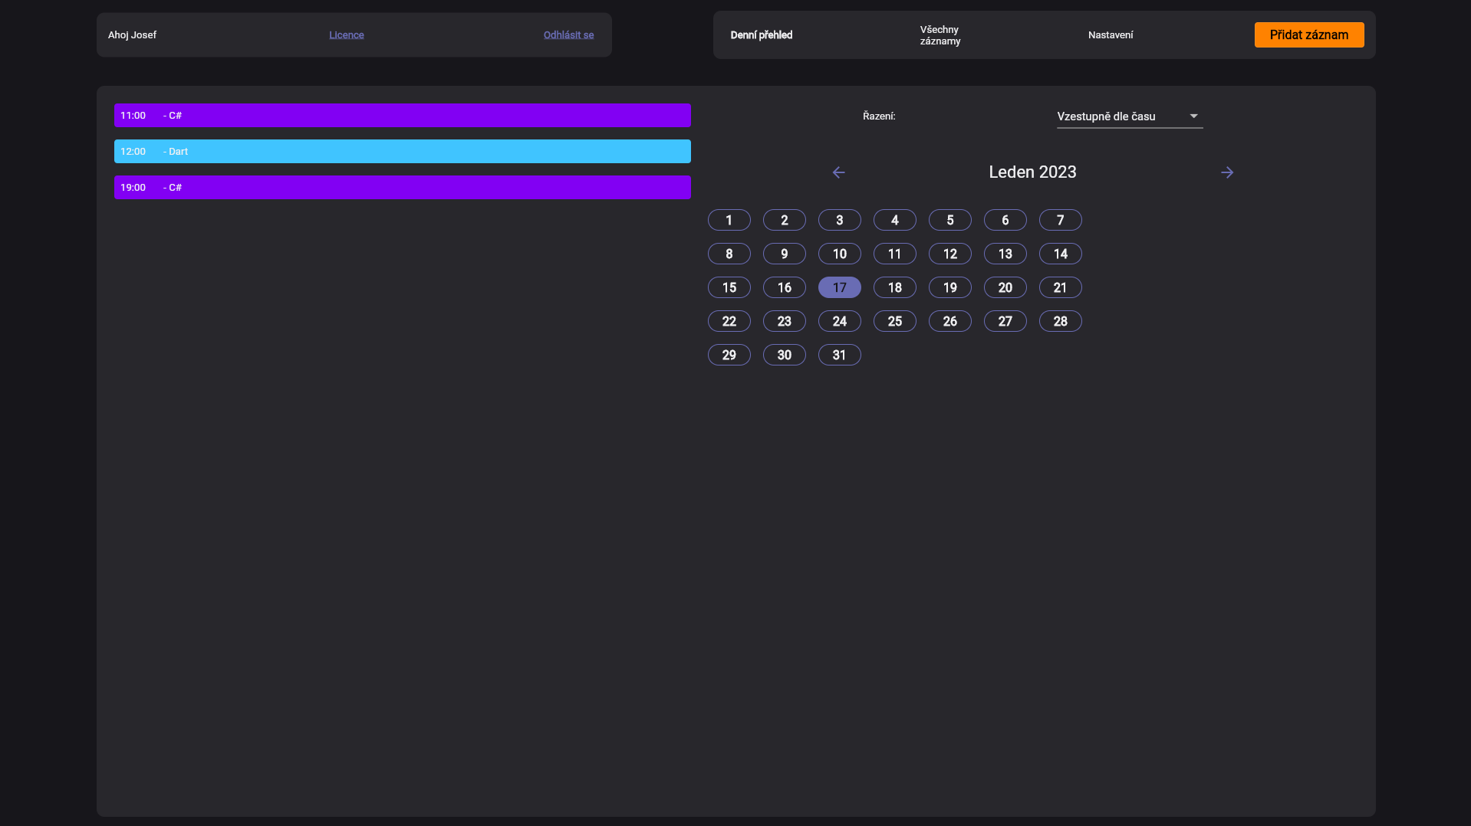Open the 19:00 C# record
This screenshot has height=826, width=1471.
pyautogui.click(x=402, y=188)
